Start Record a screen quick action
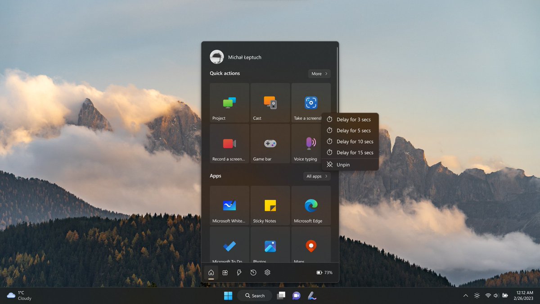 click(229, 144)
